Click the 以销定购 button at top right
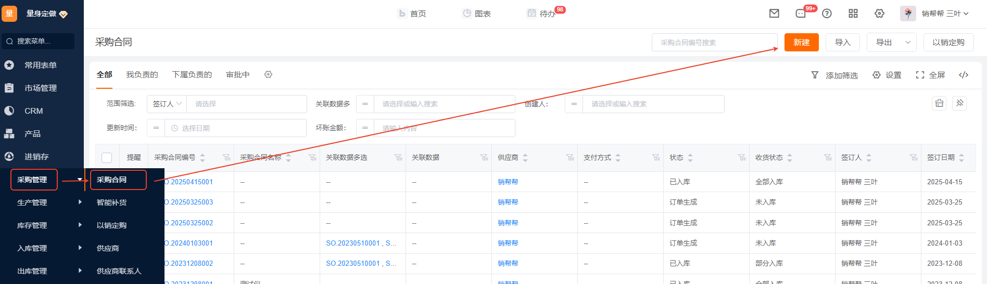The image size is (987, 284). [948, 43]
